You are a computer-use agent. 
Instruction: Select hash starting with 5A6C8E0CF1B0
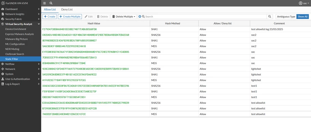pyautogui.click(x=64, y=46)
